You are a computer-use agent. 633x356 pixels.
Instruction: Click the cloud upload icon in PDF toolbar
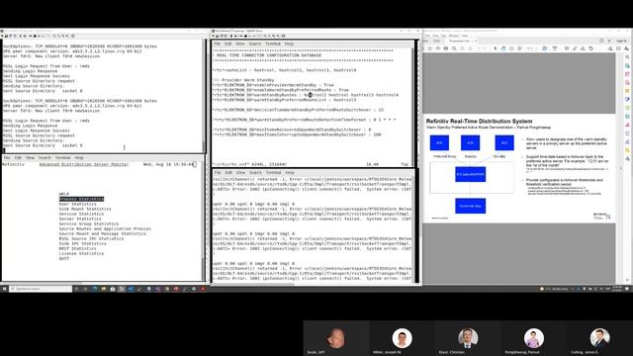tap(437, 48)
